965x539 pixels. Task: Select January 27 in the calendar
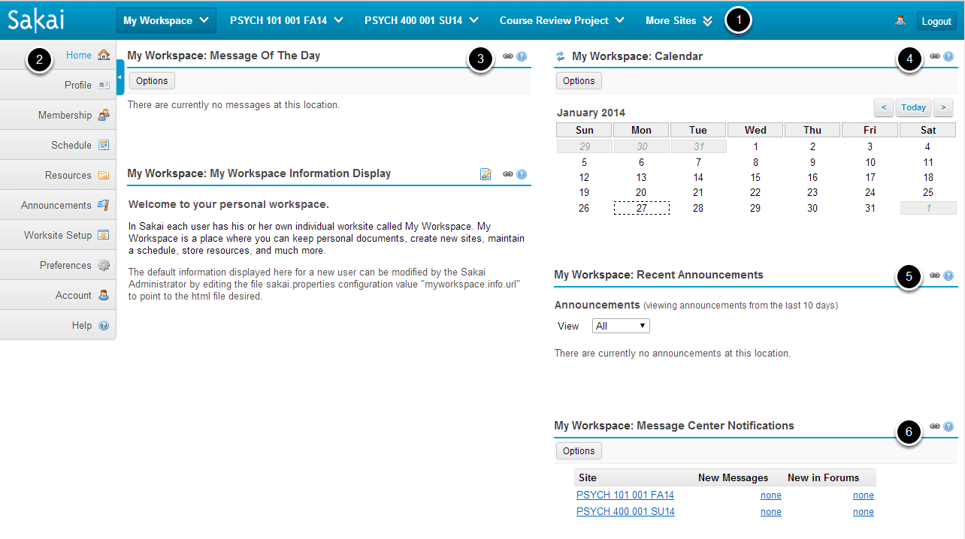(x=642, y=208)
